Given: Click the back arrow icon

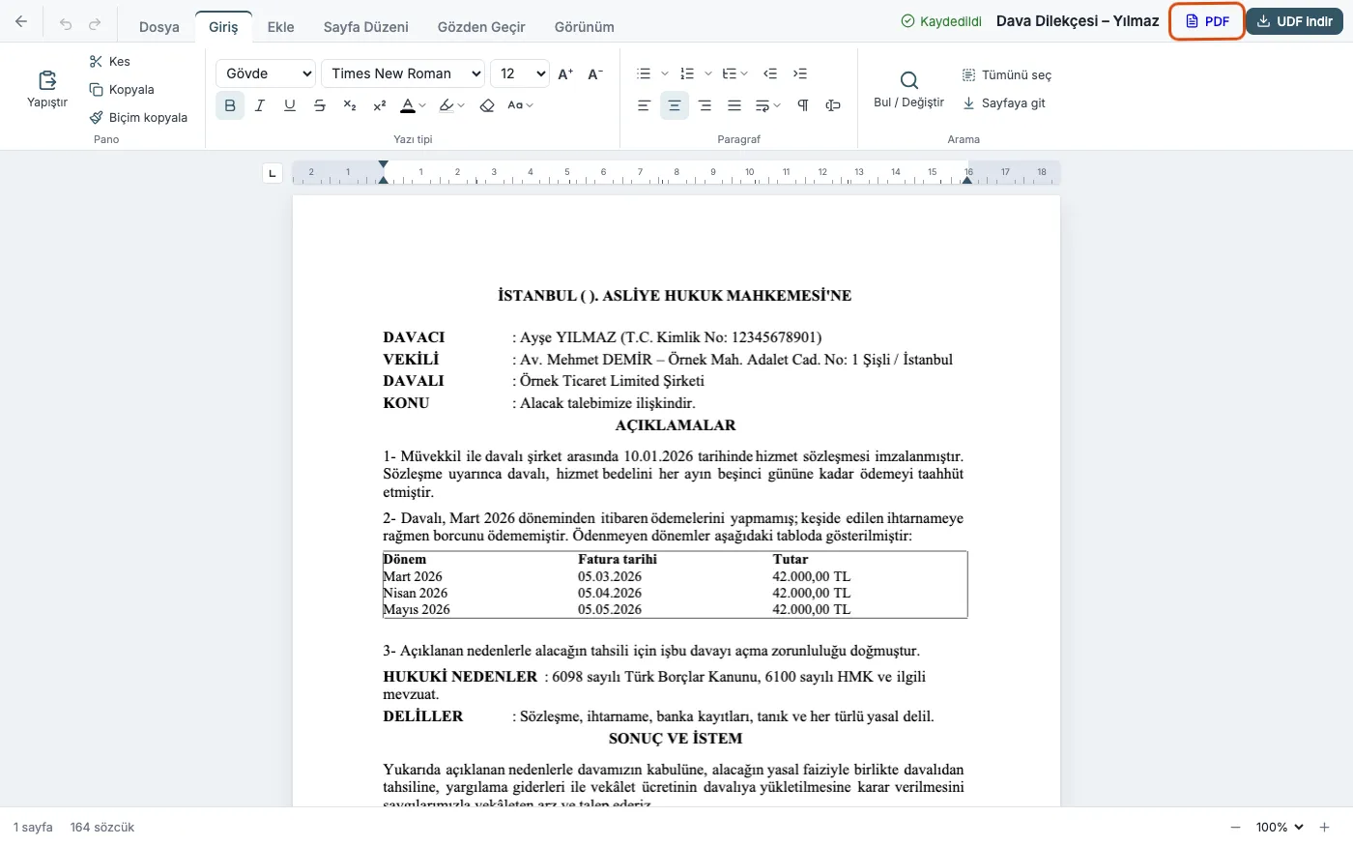Looking at the screenshot, I should (x=21, y=21).
